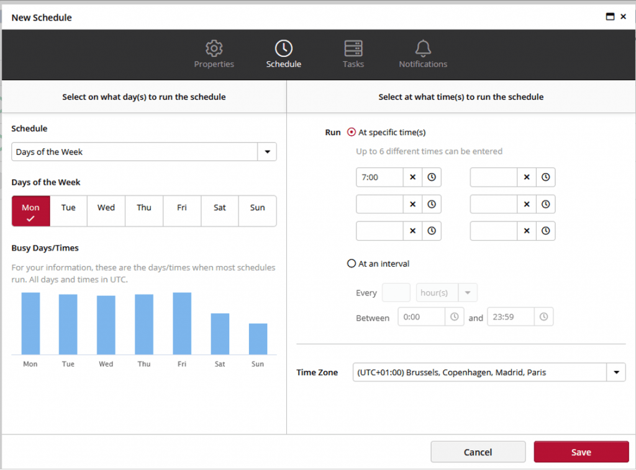Viewport: 636px width, 470px height.
Task: Clear the second row left-column time field
Action: click(412, 204)
